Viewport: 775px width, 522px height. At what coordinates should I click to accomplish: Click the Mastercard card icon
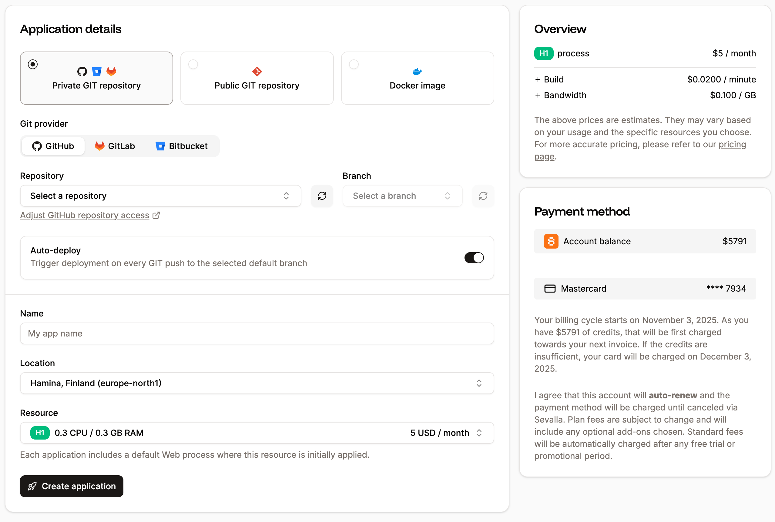point(550,288)
